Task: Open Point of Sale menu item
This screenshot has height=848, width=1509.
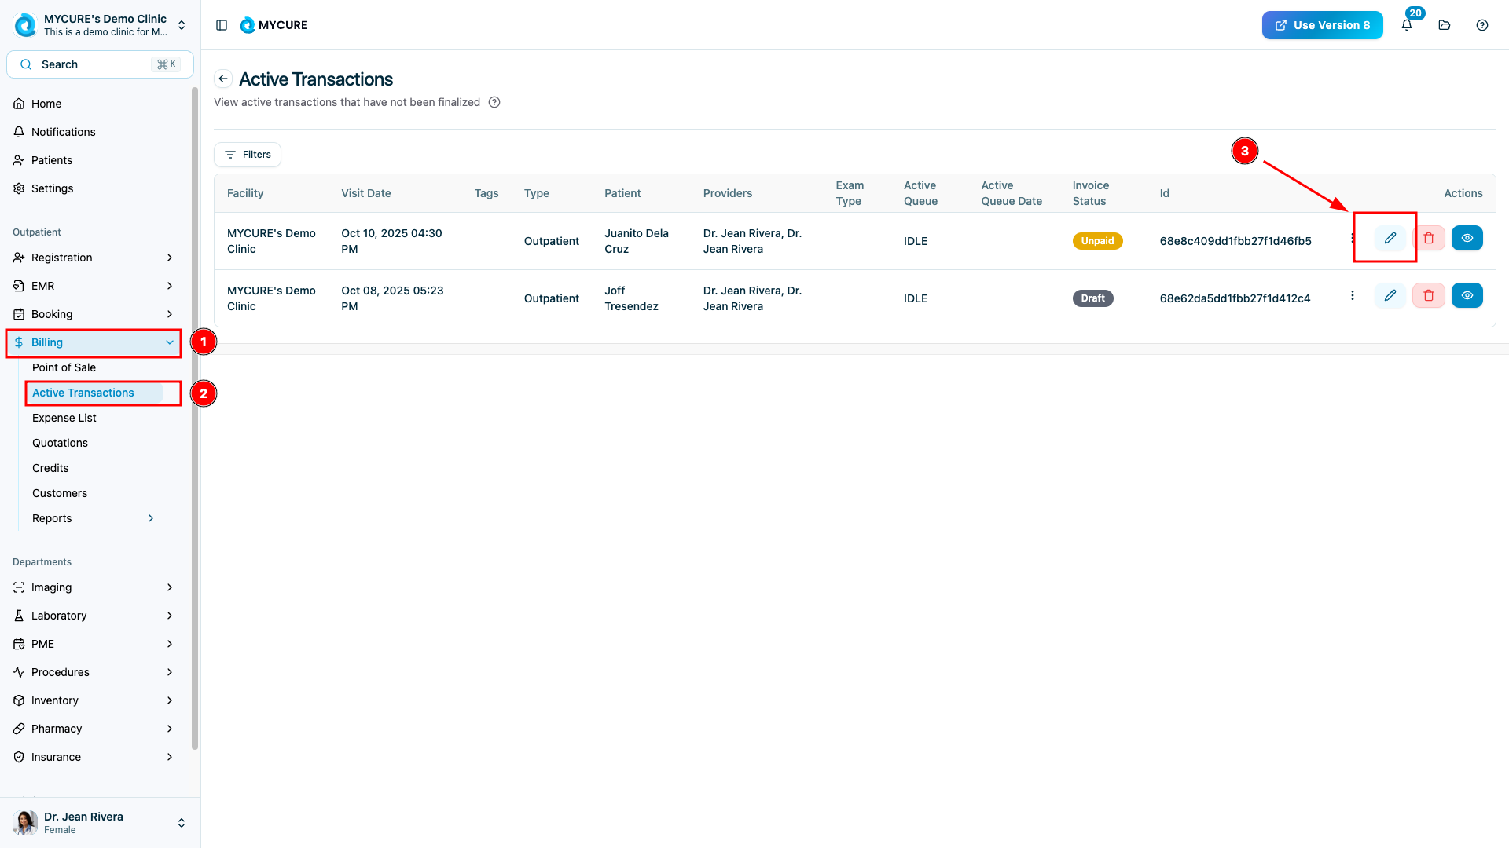Action: [64, 367]
